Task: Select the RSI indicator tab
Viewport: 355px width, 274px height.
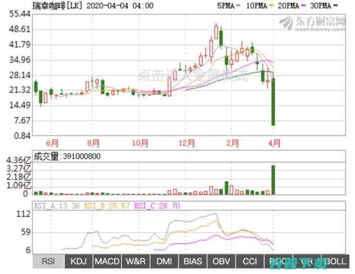Action: click(48, 262)
